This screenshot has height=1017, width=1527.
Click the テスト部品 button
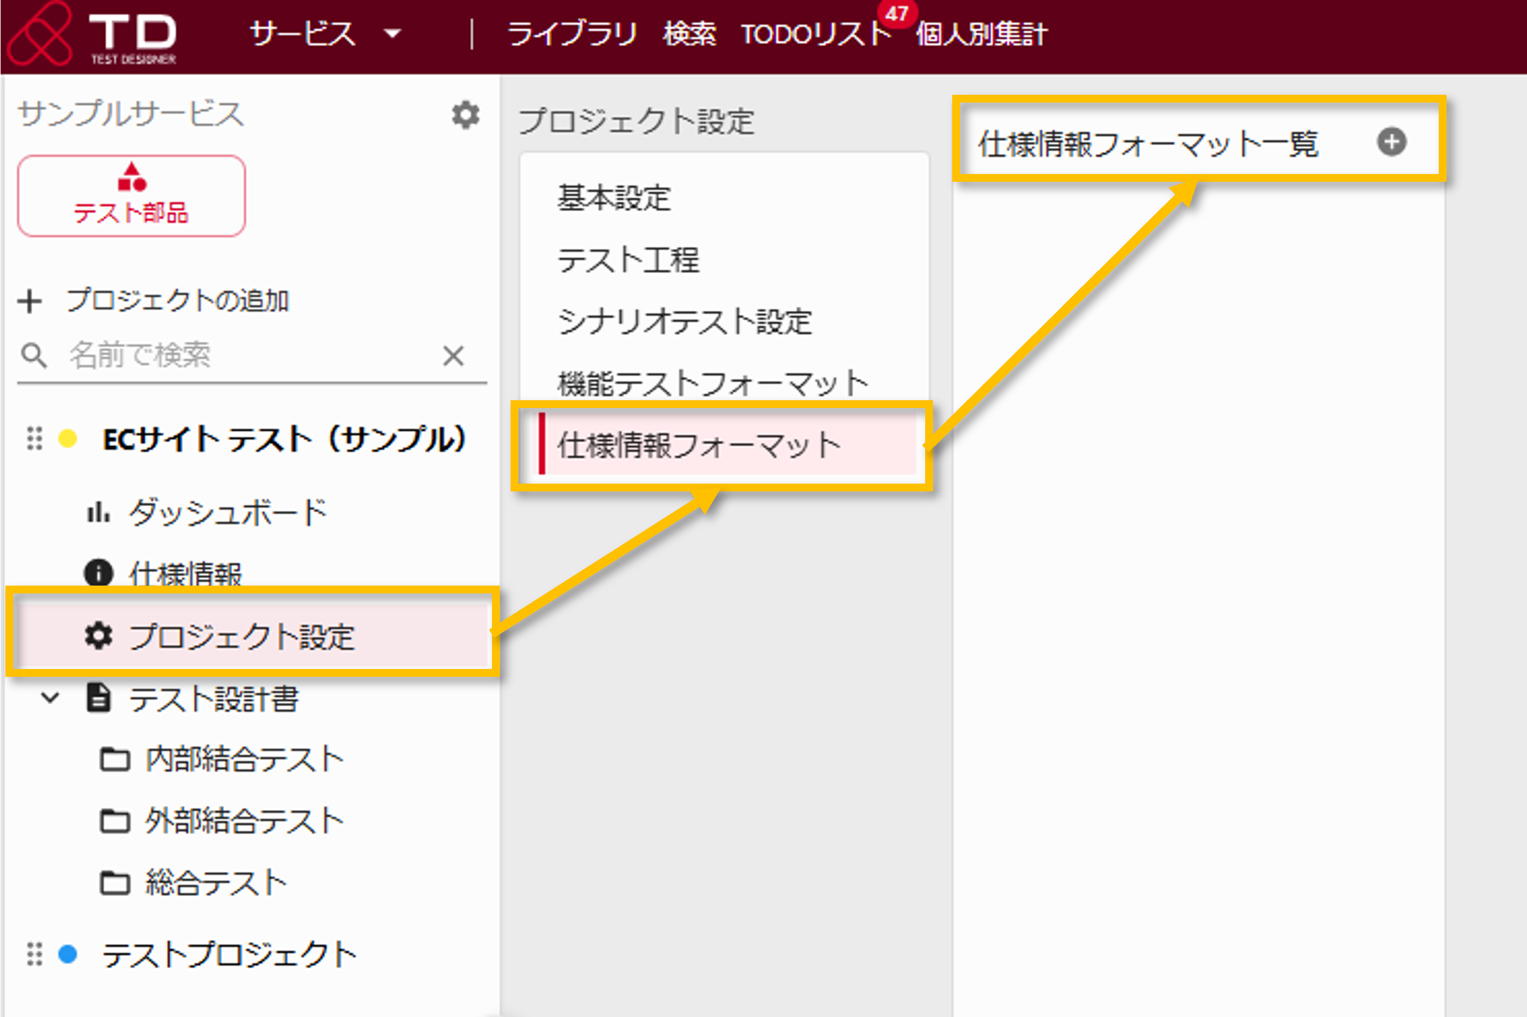click(131, 196)
